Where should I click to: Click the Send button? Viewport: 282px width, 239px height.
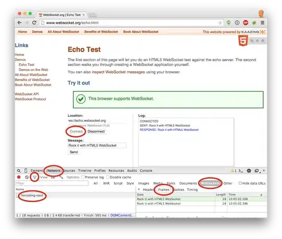(74, 152)
